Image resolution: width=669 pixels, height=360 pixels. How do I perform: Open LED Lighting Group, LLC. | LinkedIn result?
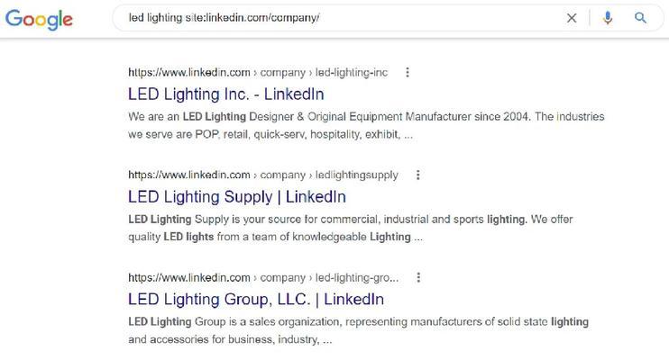tap(256, 300)
